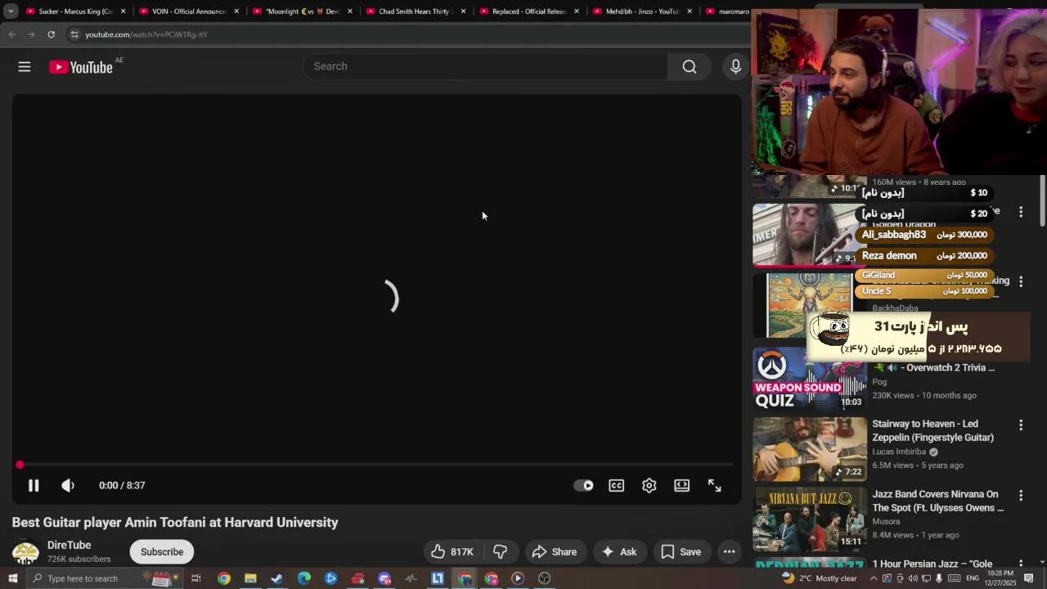
Task: Save the video to a playlist
Action: pos(681,551)
